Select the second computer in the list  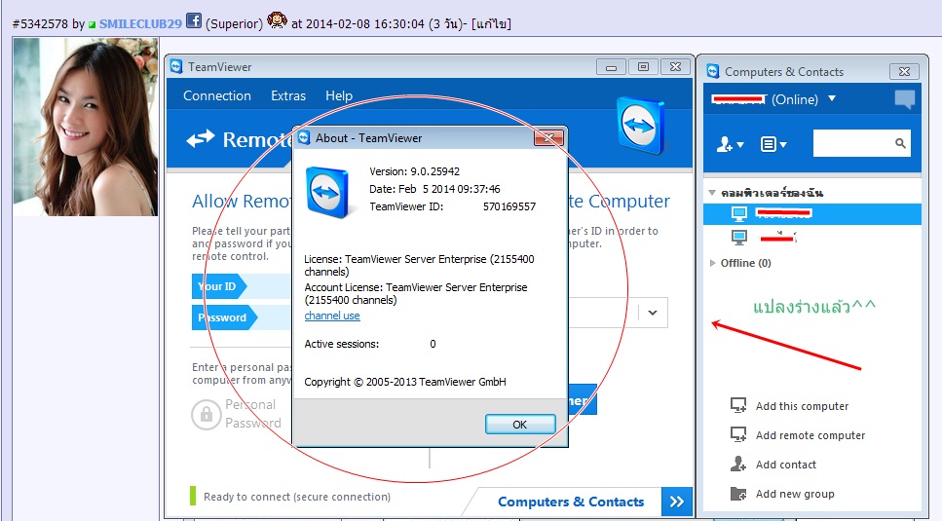812,237
